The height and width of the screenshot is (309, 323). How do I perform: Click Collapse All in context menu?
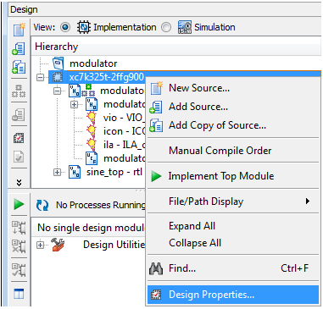(x=233, y=243)
